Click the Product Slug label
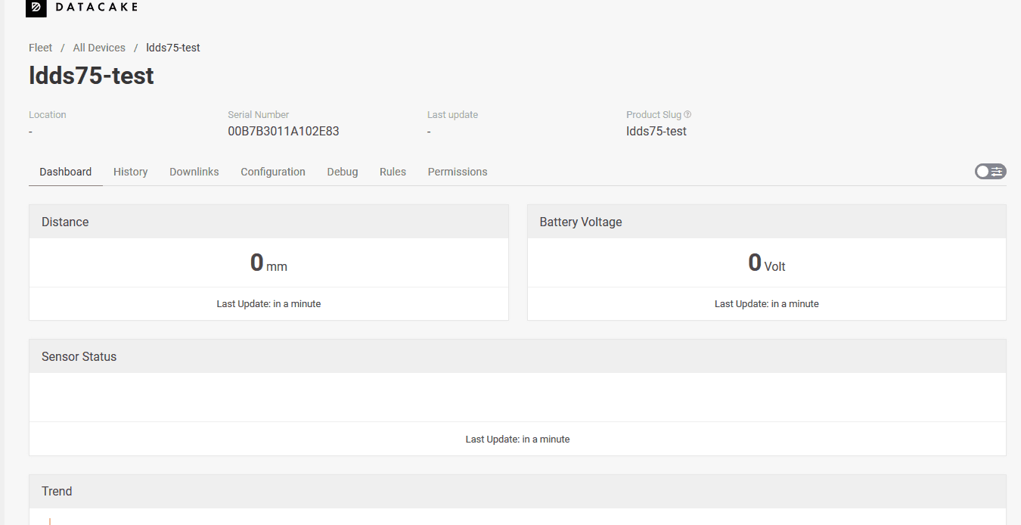 click(x=653, y=115)
